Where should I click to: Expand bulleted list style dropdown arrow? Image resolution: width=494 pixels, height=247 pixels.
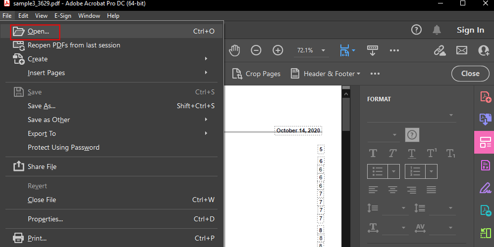[393, 171]
